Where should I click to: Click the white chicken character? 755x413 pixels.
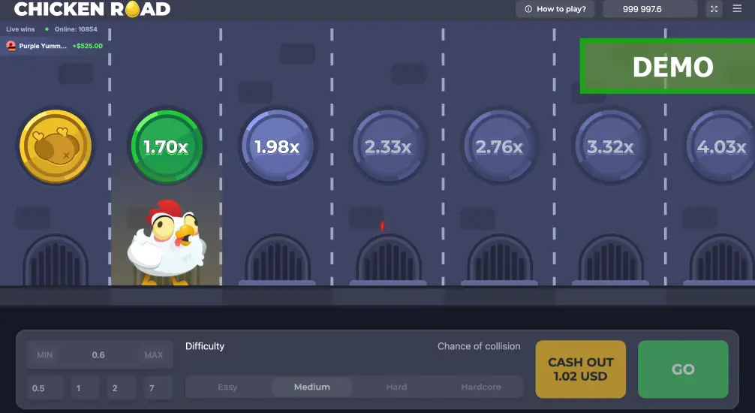tap(167, 242)
